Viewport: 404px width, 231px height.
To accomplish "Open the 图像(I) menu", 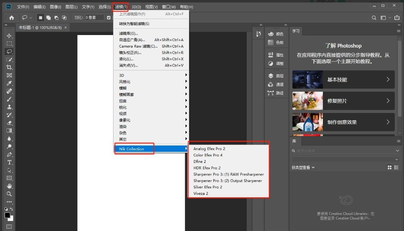I will pos(55,7).
